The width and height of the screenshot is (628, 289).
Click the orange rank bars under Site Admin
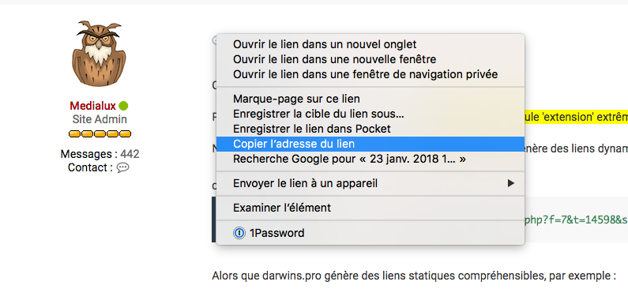coord(100,133)
